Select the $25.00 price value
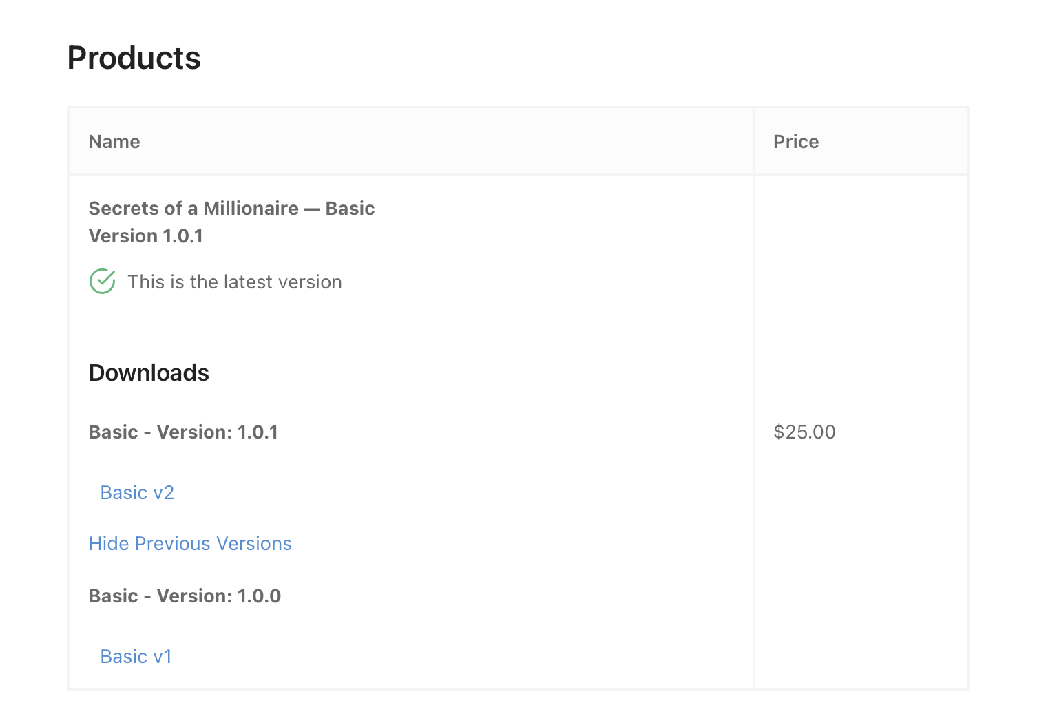Screen dimensions: 1037x727 pos(804,432)
